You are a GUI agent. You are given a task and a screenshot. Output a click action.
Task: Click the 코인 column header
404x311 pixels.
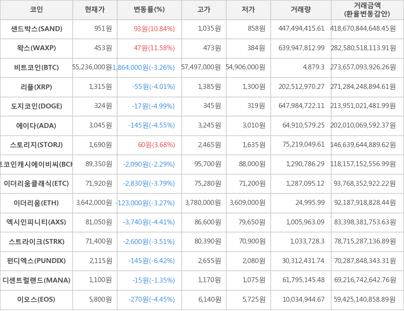click(x=36, y=9)
